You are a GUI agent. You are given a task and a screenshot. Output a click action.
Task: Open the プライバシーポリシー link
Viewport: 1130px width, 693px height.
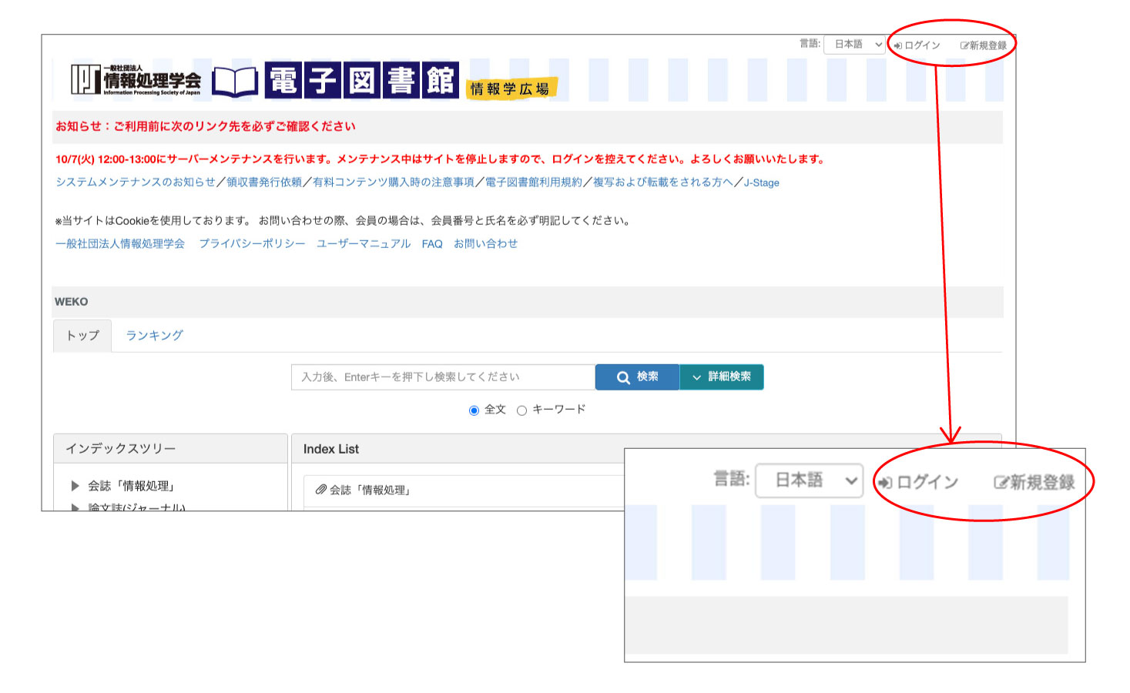252,244
